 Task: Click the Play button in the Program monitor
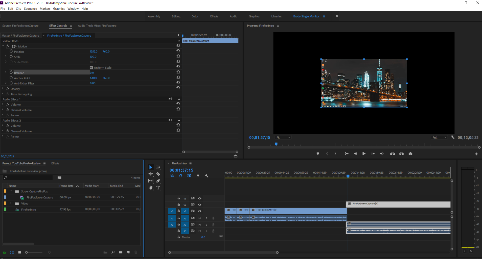364,153
